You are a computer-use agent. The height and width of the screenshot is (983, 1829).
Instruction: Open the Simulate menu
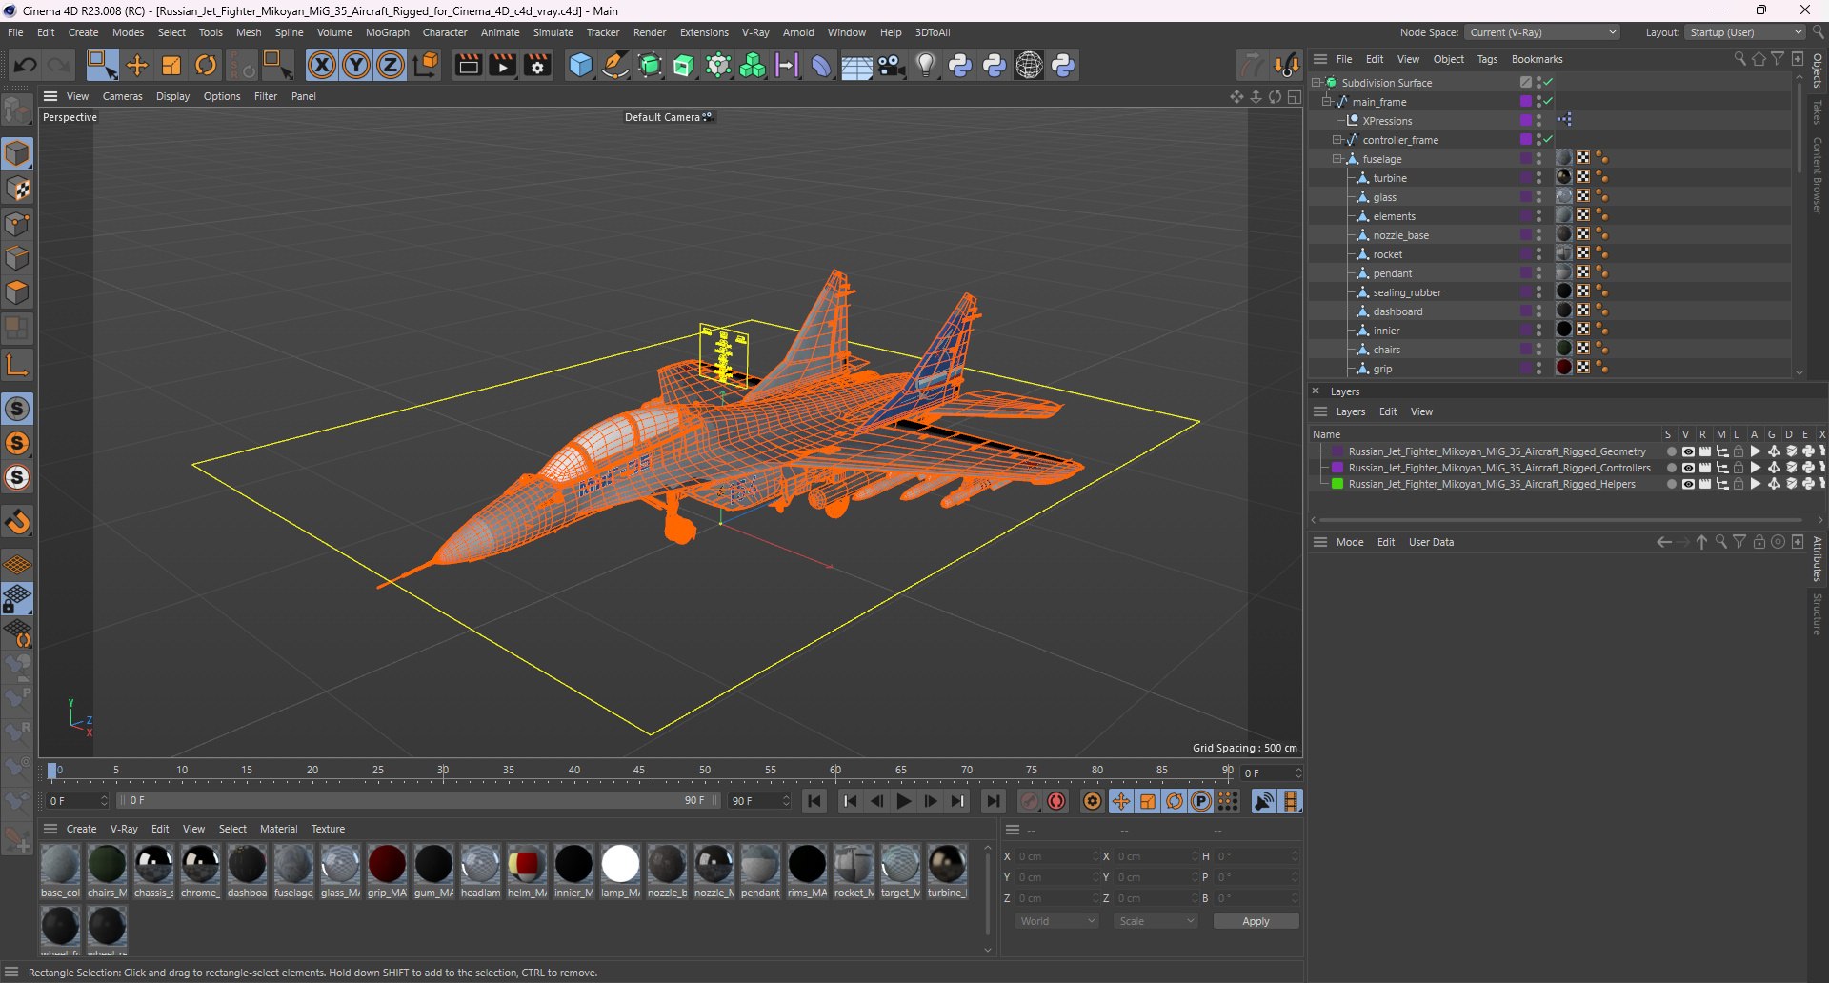[553, 32]
